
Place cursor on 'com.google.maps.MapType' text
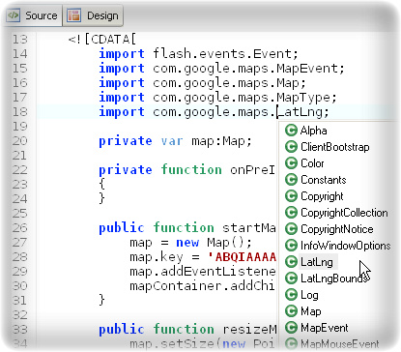[x=244, y=98]
